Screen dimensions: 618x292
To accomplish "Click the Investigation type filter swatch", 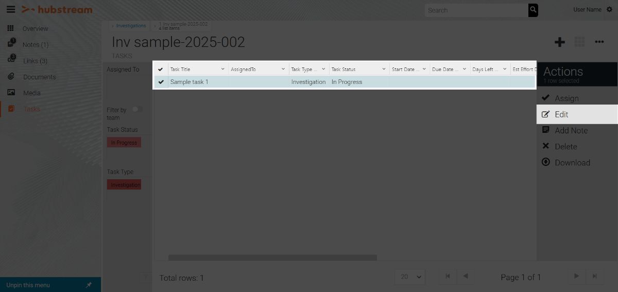I will (x=124, y=185).
